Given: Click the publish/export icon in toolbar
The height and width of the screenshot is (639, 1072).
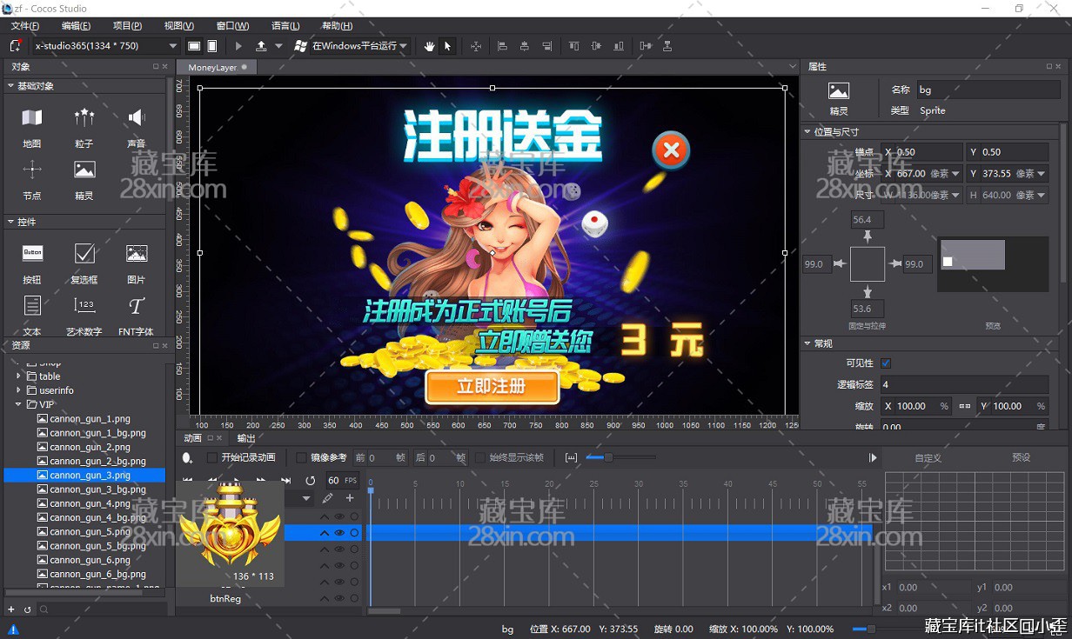Looking at the screenshot, I should 261,46.
